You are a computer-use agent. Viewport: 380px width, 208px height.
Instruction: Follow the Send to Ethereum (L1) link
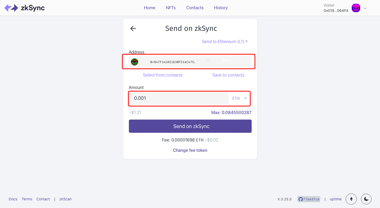point(225,41)
